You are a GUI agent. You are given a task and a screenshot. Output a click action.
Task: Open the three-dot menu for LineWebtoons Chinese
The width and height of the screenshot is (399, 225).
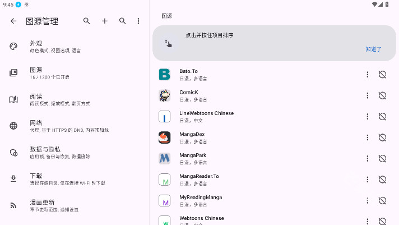point(368,117)
